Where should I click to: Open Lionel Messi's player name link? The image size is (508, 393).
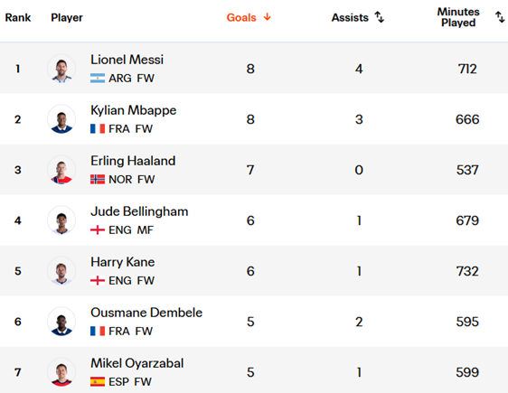pyautogui.click(x=127, y=60)
